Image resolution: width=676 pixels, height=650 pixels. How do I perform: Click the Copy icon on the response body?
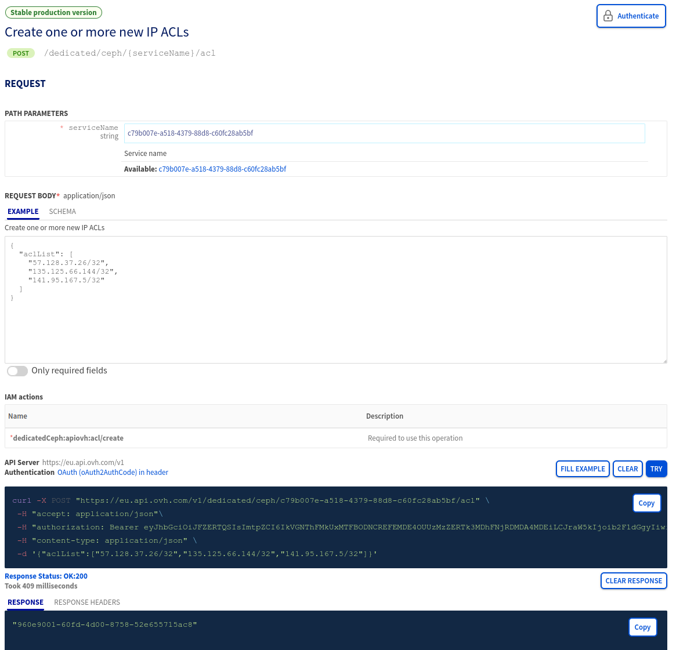point(642,627)
